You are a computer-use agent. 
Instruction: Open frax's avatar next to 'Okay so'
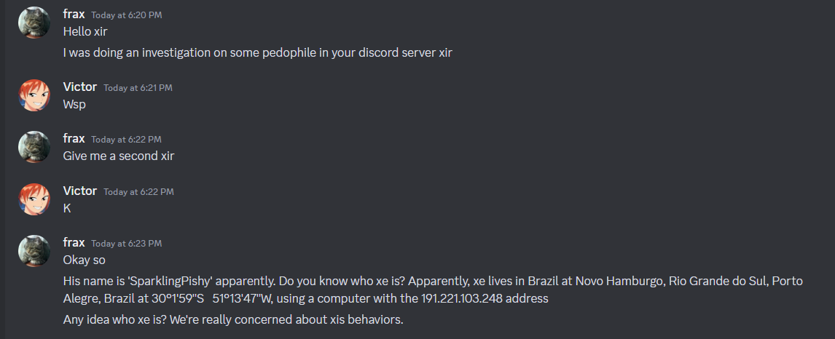click(x=34, y=251)
